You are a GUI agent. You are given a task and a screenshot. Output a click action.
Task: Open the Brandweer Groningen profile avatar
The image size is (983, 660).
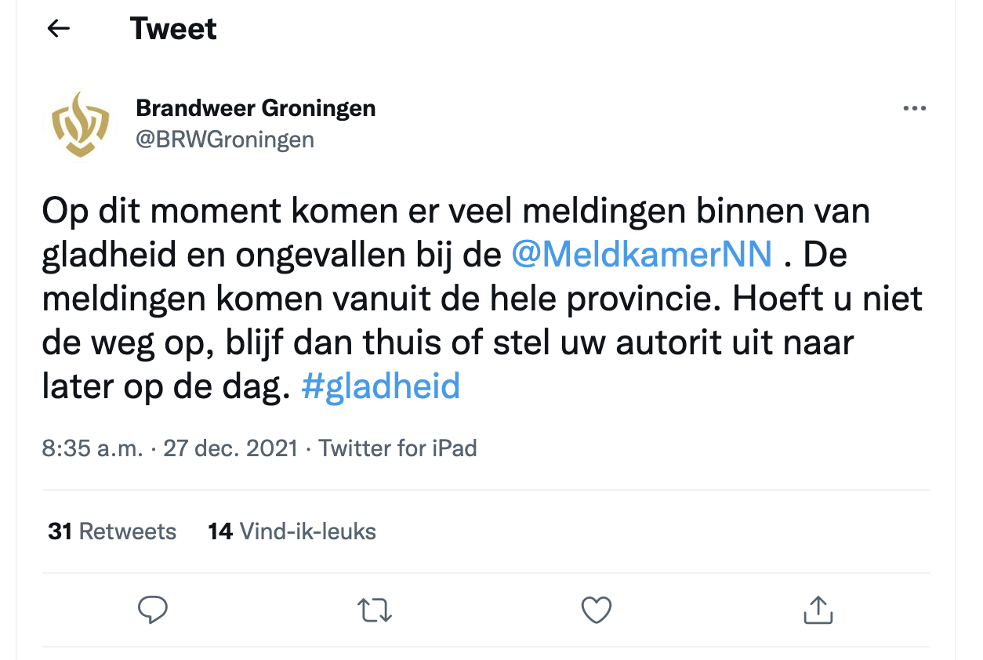click(81, 124)
